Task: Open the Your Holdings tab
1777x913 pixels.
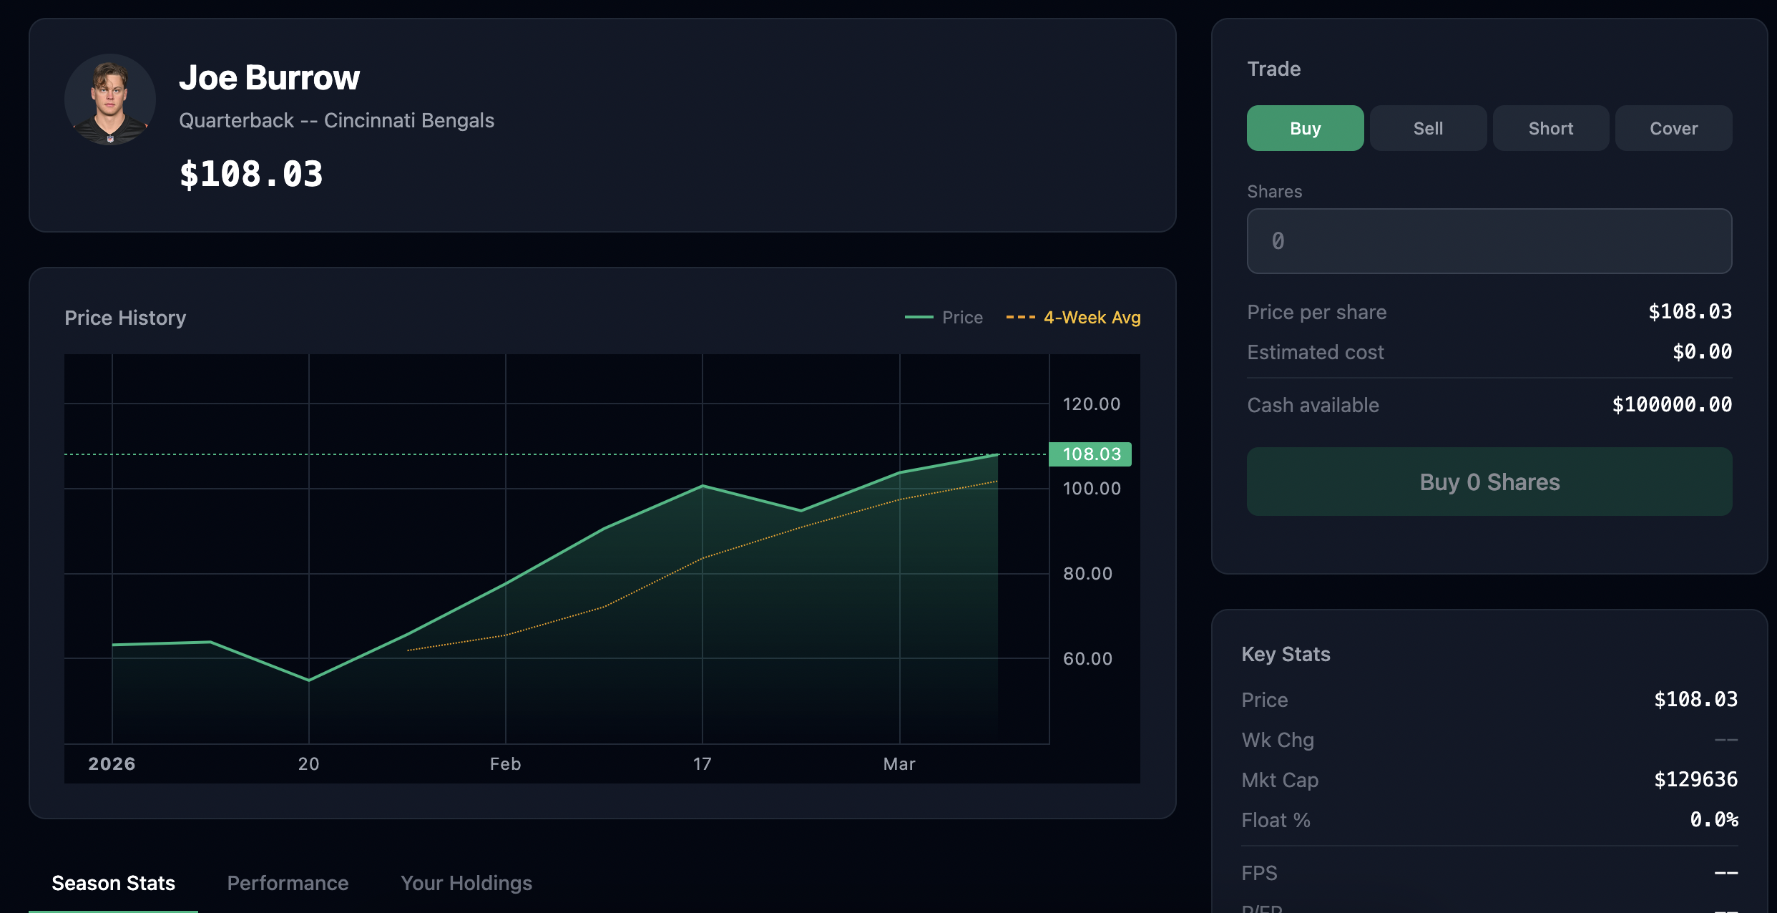Action: [466, 883]
